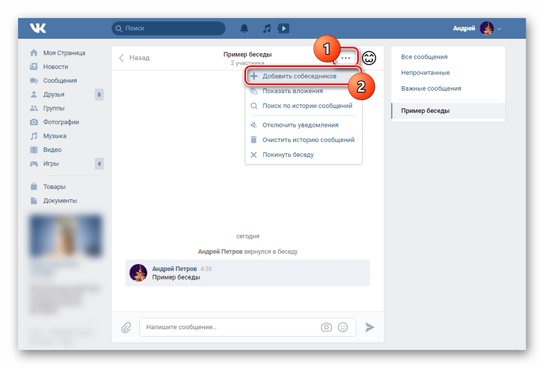Viewport: 544px width, 368px height.
Task: Choose Отключить уведомления
Action: tap(304, 125)
